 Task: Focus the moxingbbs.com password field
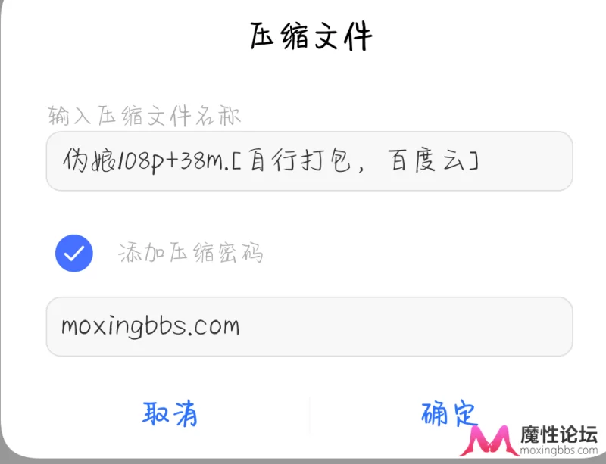coord(309,326)
